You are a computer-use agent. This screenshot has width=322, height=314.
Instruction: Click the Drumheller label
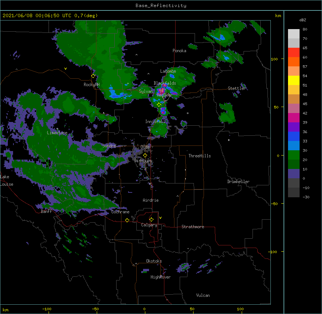tap(238, 182)
